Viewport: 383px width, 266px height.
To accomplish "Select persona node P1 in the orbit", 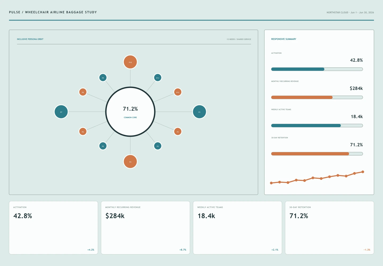I will (x=199, y=112).
